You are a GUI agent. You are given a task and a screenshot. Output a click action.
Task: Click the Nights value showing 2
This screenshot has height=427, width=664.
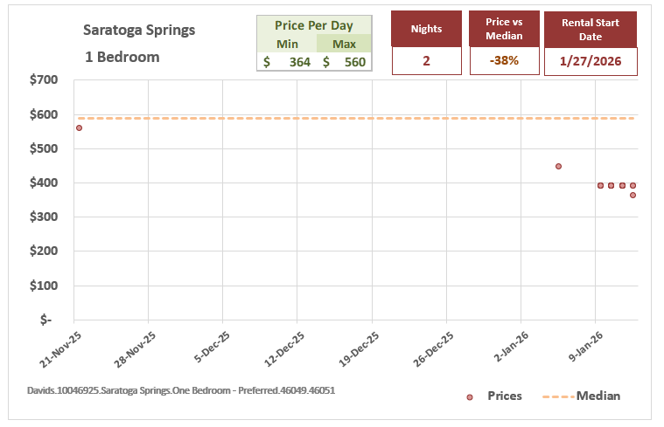(x=426, y=62)
